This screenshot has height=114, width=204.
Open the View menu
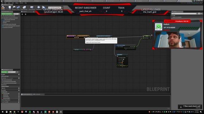pyautogui.click(x=13, y=3)
